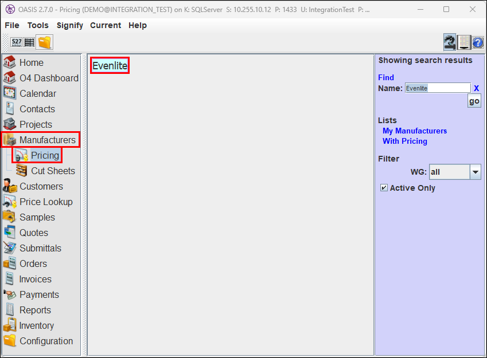Image resolution: width=487 pixels, height=358 pixels.
Task: Click the O4 Dashboard icon
Action: pos(10,77)
